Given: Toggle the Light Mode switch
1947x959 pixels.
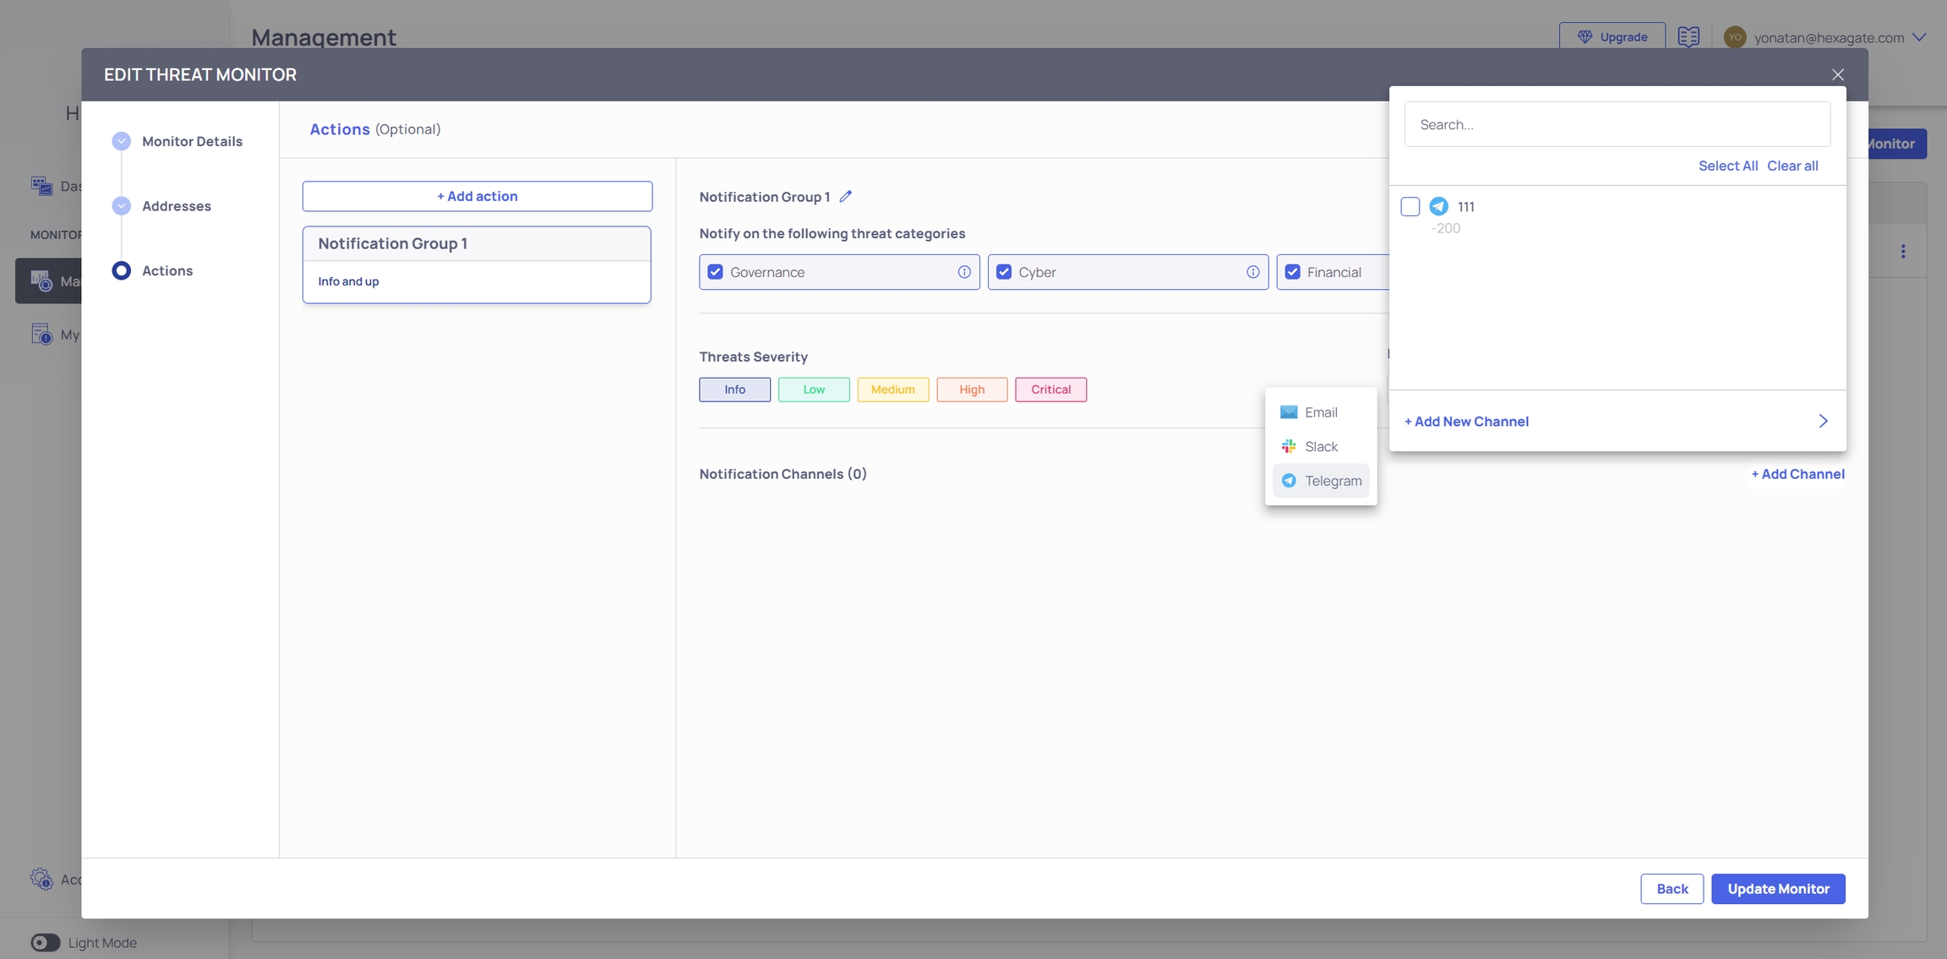Looking at the screenshot, I should (46, 942).
